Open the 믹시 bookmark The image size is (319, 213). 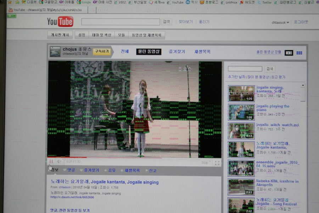click(x=192, y=2)
